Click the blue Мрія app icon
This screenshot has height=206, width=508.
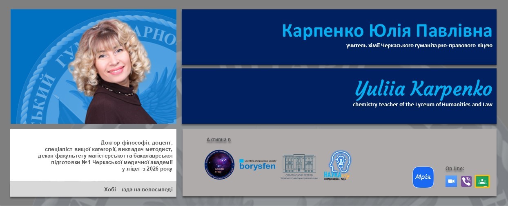click(x=423, y=177)
